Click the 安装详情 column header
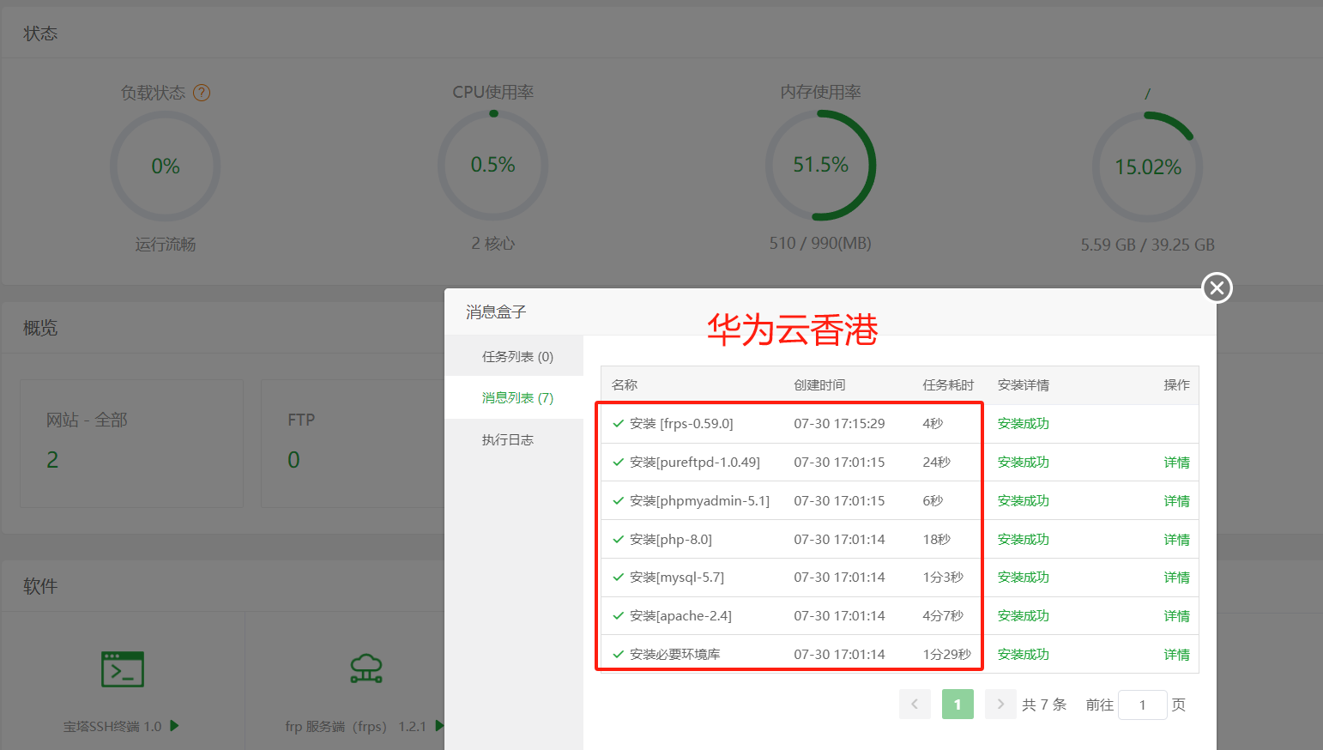This screenshot has height=750, width=1323. [x=1024, y=385]
